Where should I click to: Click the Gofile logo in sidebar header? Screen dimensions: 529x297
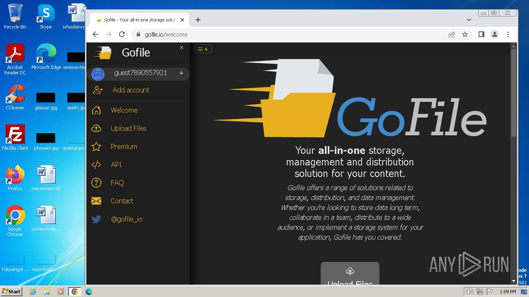coord(102,53)
